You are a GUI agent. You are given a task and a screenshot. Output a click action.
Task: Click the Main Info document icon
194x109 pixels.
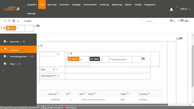(5, 41)
